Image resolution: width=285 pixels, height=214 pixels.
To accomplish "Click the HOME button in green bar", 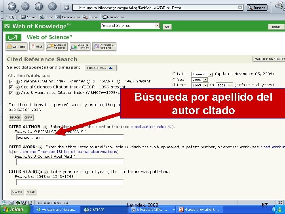I will (x=276, y=27).
